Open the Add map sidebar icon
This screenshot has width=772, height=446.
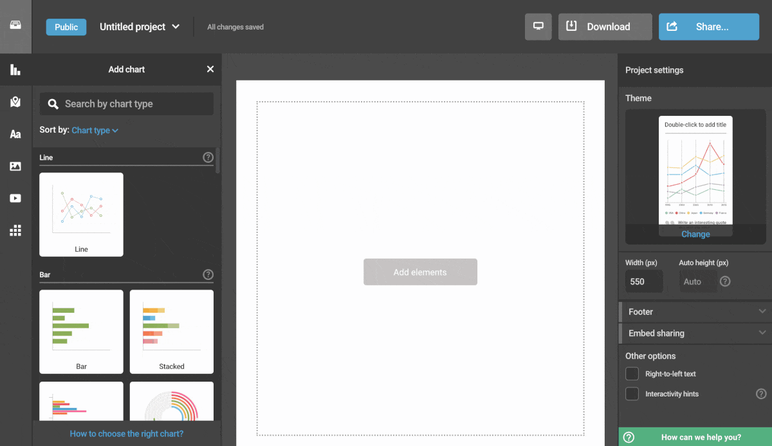[15, 102]
